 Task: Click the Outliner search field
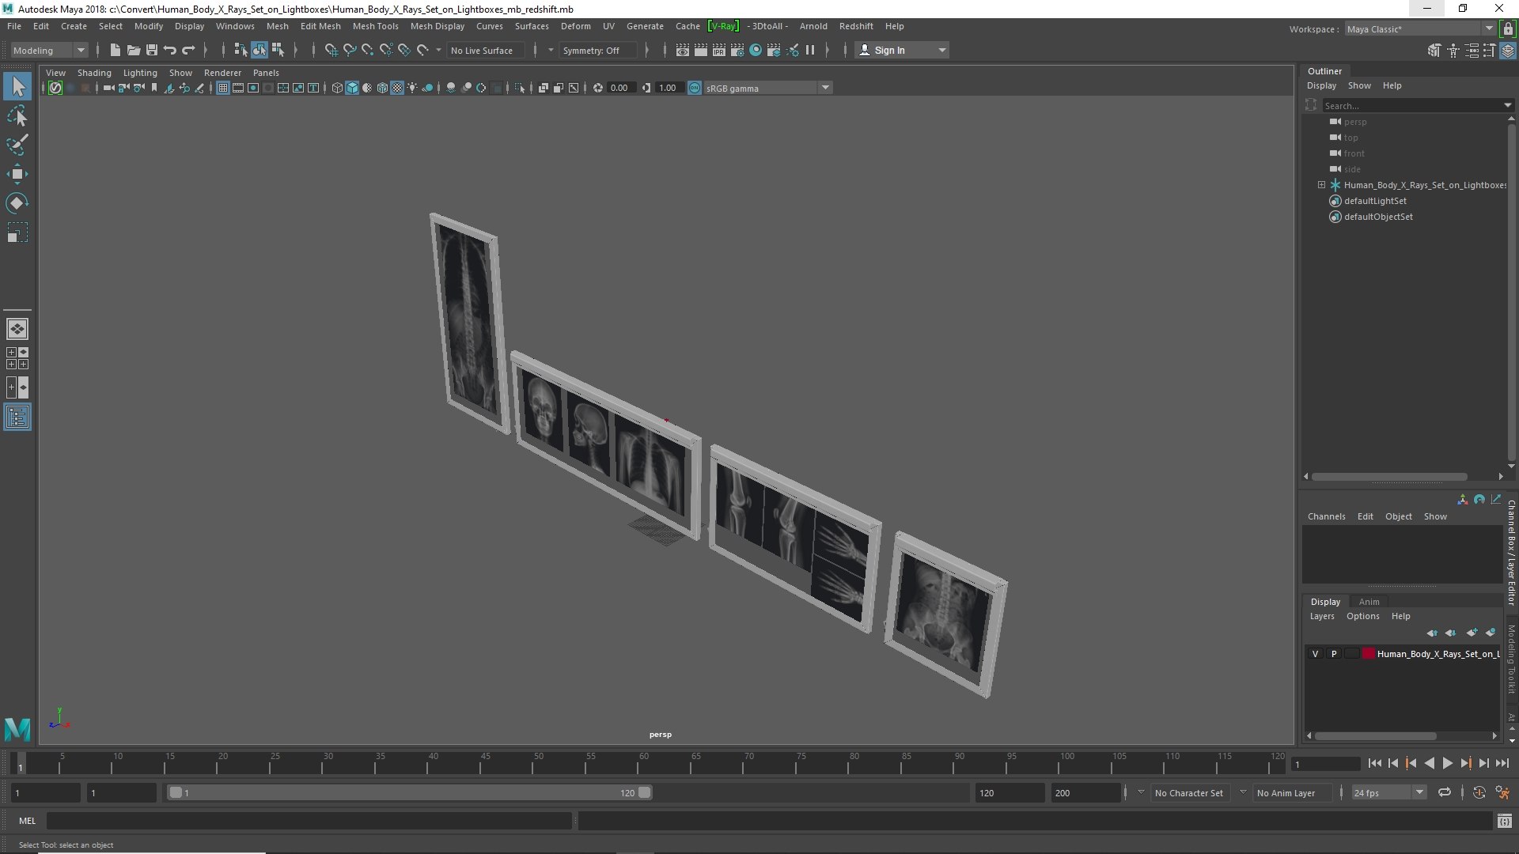[1412, 105]
